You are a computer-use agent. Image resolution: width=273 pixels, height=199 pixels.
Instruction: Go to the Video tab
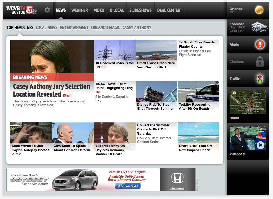(99, 10)
